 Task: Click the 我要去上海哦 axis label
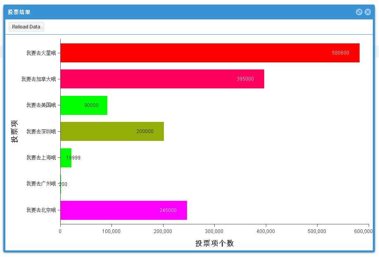[41, 158]
